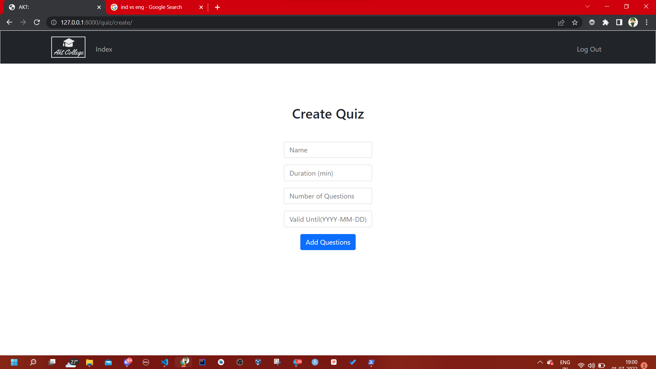
Task: Switch to the AKT: browser tab
Action: click(55, 7)
